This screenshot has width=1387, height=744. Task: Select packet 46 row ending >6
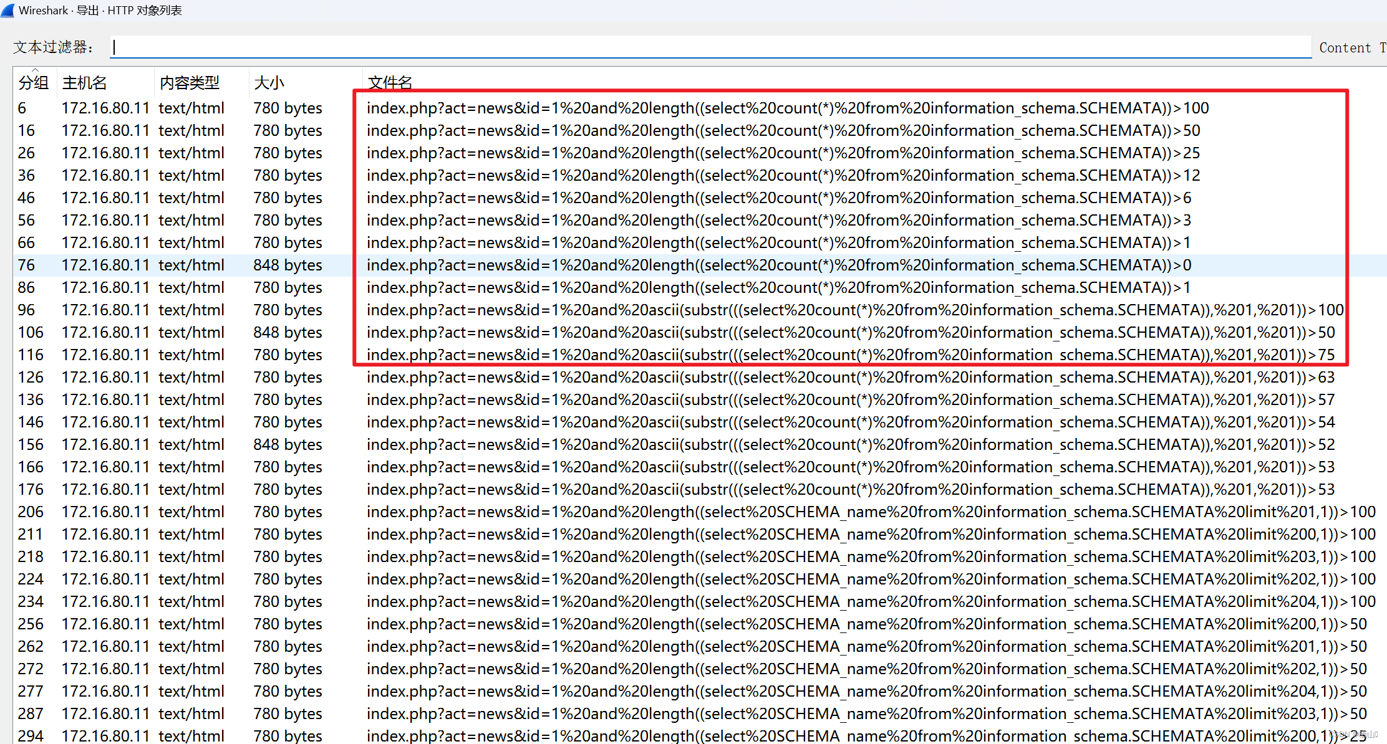tap(700, 198)
